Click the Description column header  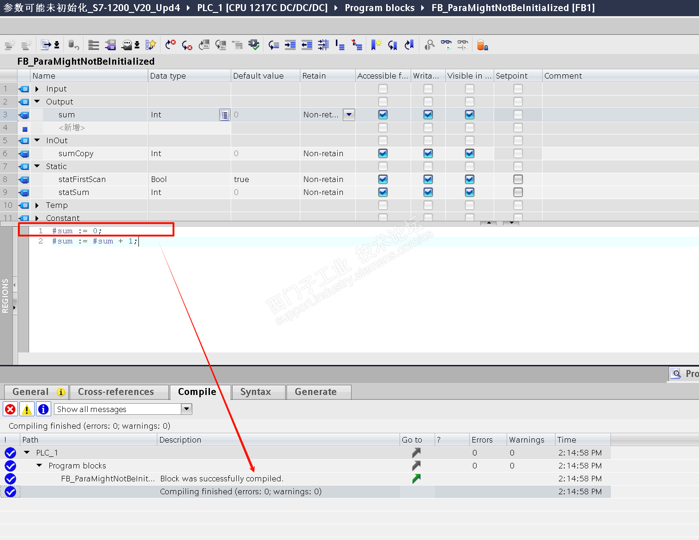tap(278, 440)
